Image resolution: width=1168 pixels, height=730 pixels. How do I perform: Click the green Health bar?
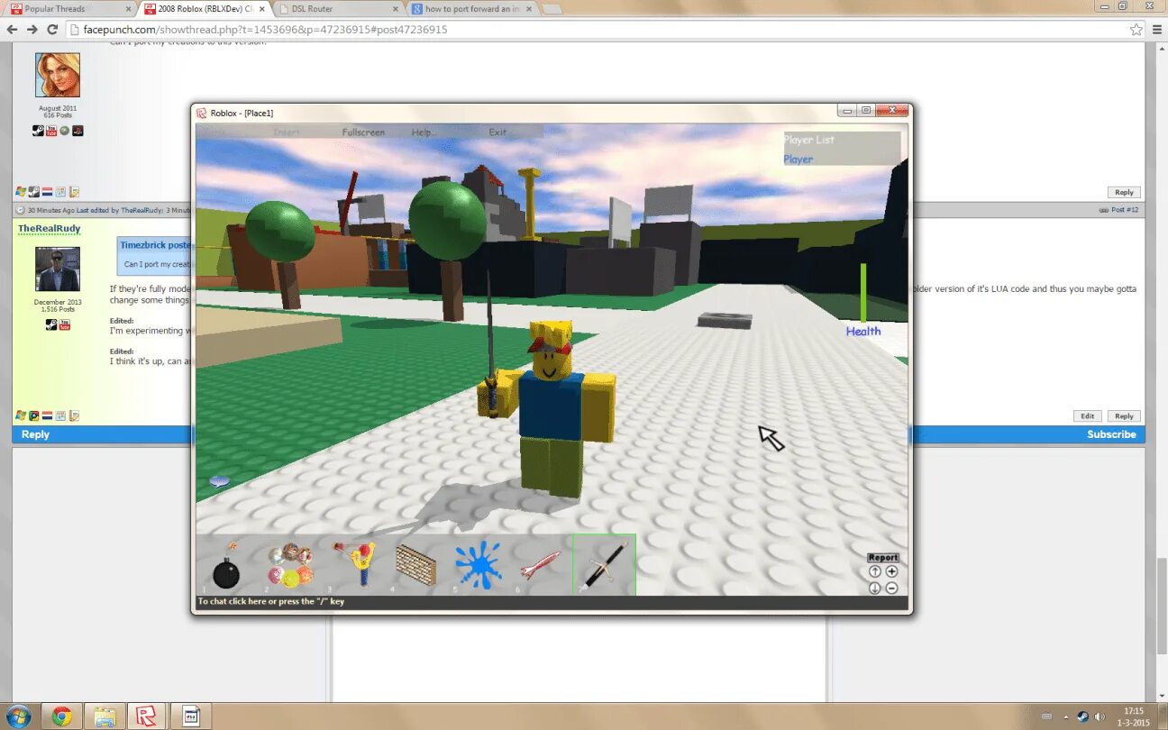[x=862, y=293]
